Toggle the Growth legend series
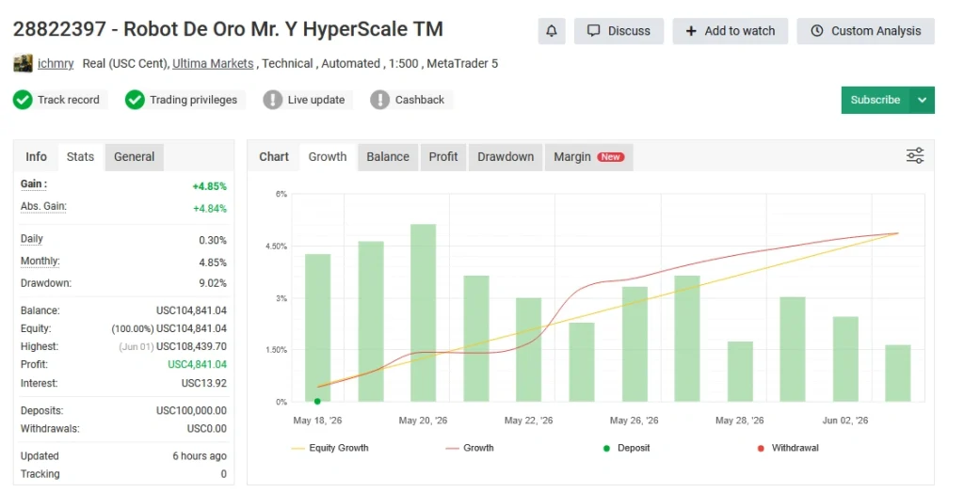Viewport: 964px width, 493px height. coord(470,448)
